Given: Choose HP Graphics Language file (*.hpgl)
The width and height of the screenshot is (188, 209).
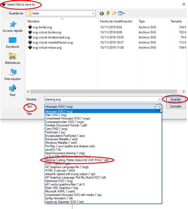Looking at the screenshot, I should click(x=103, y=167).
